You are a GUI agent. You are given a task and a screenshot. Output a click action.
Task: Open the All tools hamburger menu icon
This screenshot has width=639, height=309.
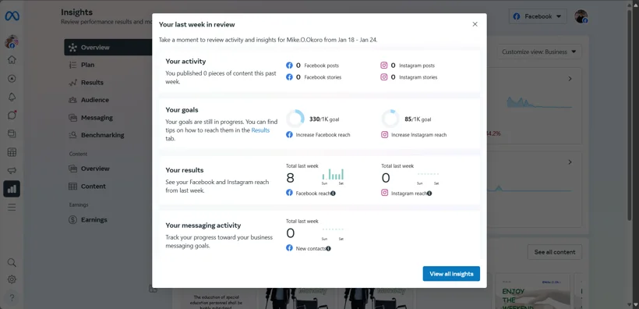(x=12, y=208)
